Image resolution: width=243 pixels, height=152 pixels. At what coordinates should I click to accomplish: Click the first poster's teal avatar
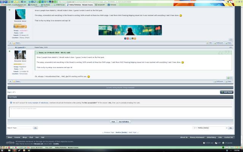tap(20, 14)
